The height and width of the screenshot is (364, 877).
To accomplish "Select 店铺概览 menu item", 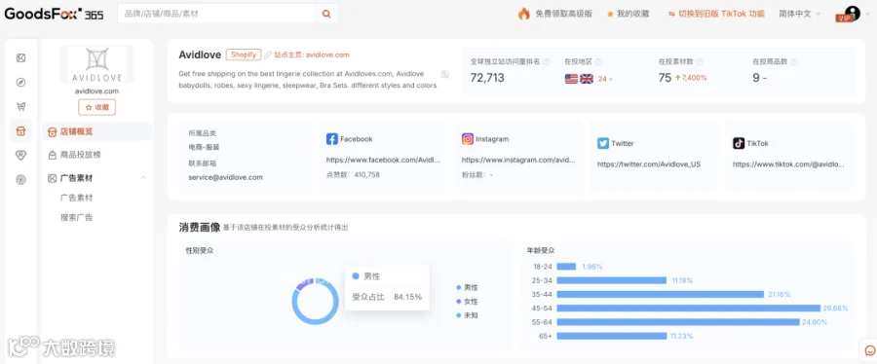I will click(96, 131).
